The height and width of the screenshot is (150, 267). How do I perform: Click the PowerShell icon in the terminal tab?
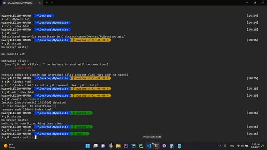click(5, 3)
